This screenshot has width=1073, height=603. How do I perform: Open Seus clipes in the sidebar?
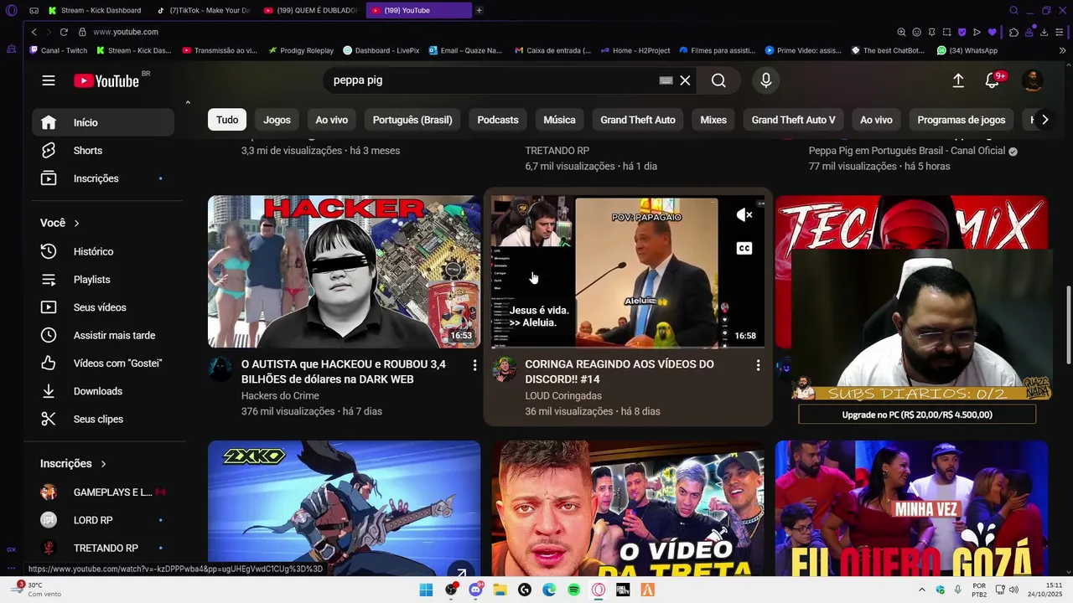click(x=103, y=419)
